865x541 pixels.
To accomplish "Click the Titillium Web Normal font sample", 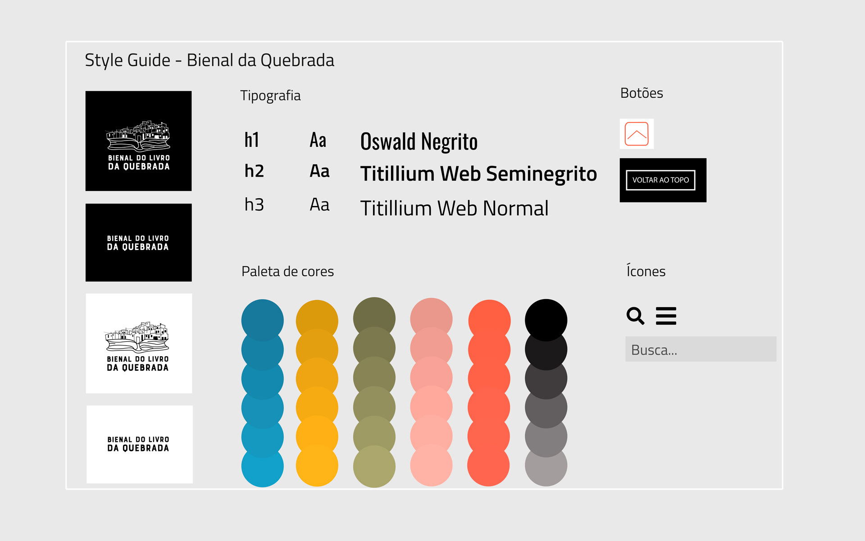I will click(x=454, y=209).
